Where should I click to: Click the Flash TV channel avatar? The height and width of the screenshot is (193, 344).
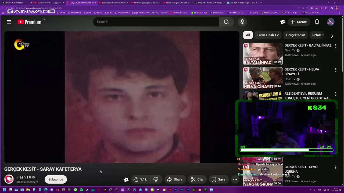9,179
